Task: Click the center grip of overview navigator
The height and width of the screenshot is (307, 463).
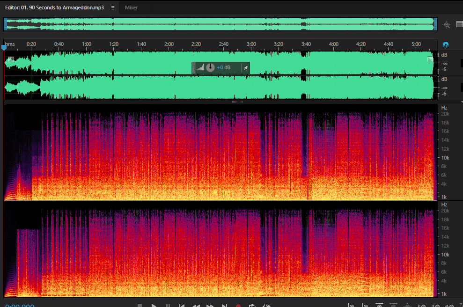Action: pos(220,24)
